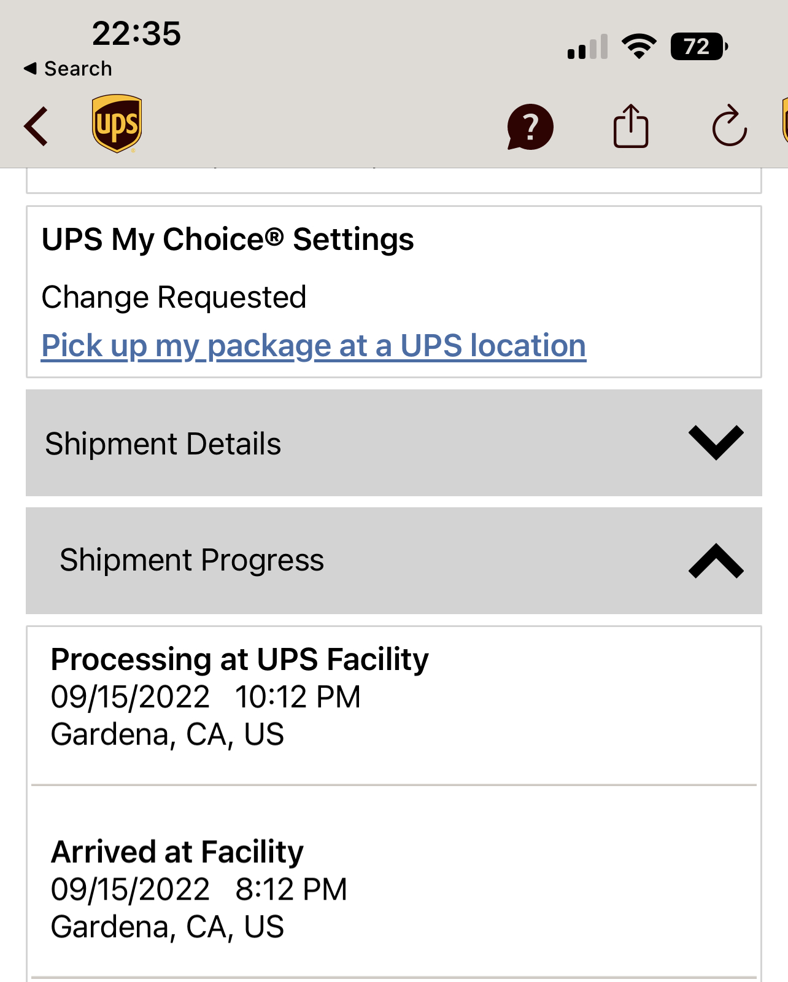788x982 pixels.
Task: Expand Shipment Details down chevron
Action: click(716, 443)
